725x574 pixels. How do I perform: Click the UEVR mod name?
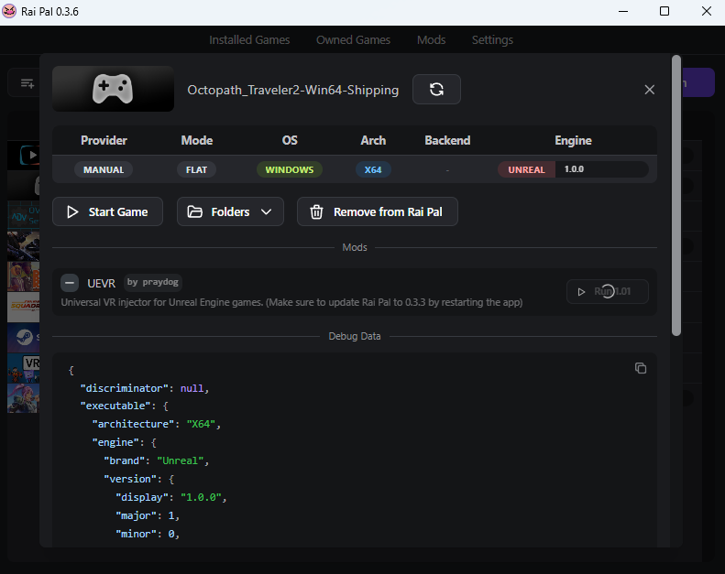[x=101, y=283]
